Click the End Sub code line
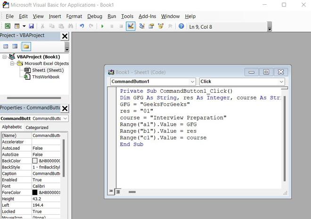 pyautogui.click(x=131, y=144)
